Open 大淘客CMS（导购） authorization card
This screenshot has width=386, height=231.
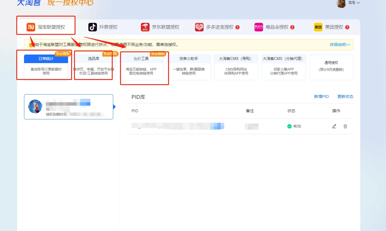tap(236, 67)
